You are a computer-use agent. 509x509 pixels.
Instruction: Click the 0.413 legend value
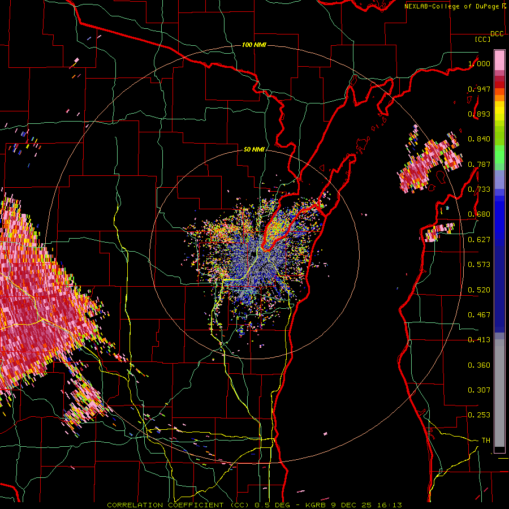coord(479,340)
